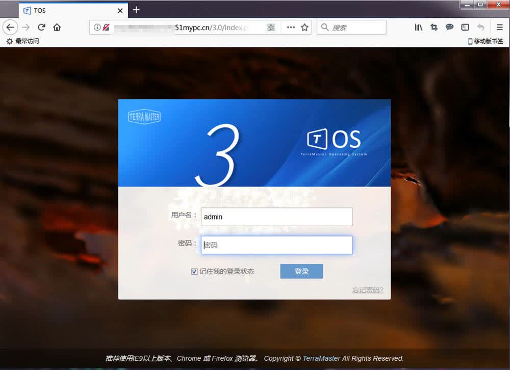510x370 pixels.
Task: Focus the 密码 password input field
Action: click(276, 245)
